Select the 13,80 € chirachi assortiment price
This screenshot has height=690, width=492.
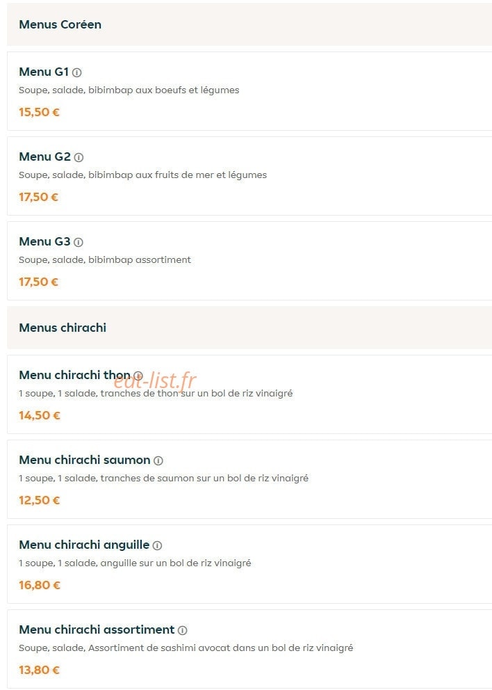[x=39, y=671]
